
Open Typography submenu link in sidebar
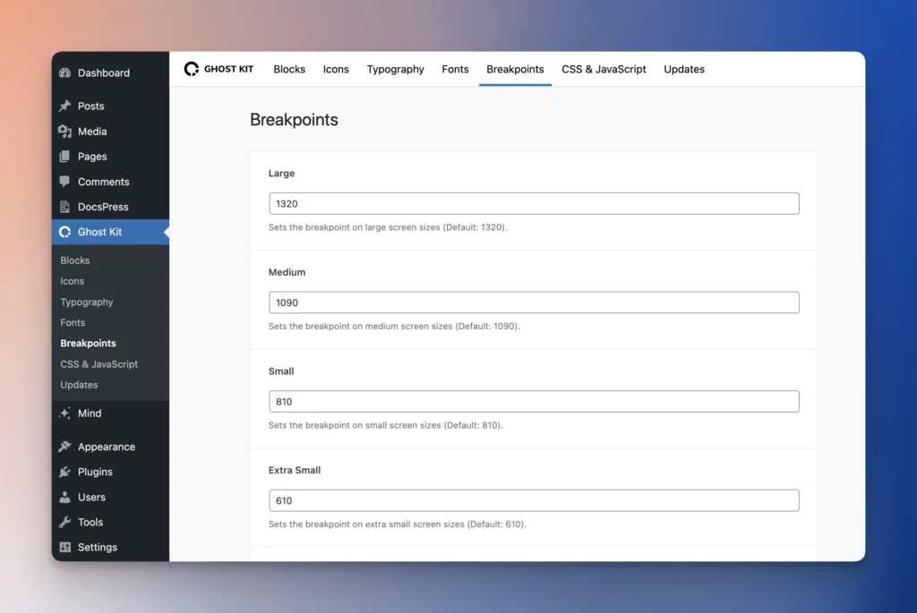(87, 302)
